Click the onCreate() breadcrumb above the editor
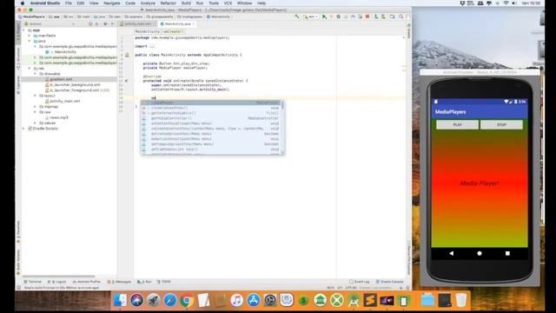Screen dimensions: 556x313 coord(173,31)
